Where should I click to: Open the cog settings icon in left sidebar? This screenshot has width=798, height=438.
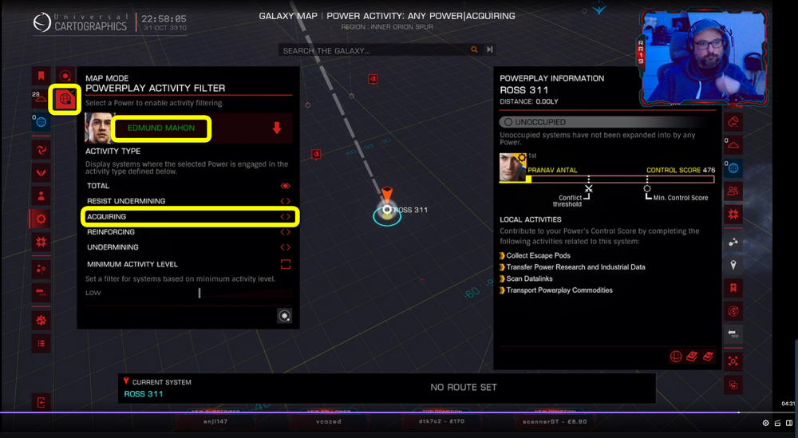(x=41, y=320)
